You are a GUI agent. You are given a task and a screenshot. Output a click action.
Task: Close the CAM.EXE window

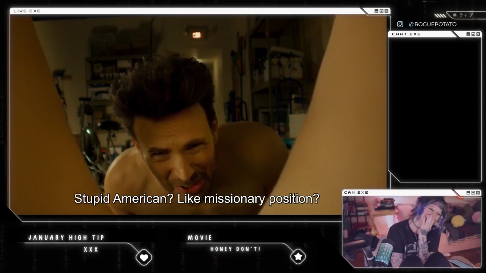point(478,193)
